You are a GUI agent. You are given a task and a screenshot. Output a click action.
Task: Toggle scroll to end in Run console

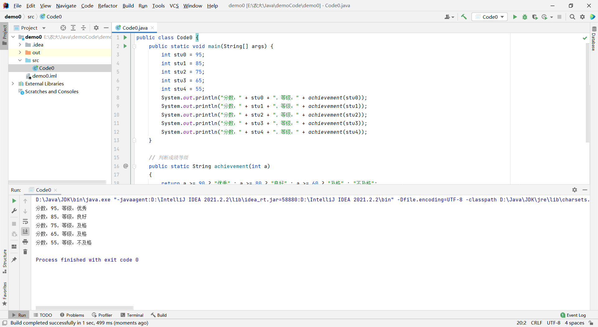pos(25,231)
